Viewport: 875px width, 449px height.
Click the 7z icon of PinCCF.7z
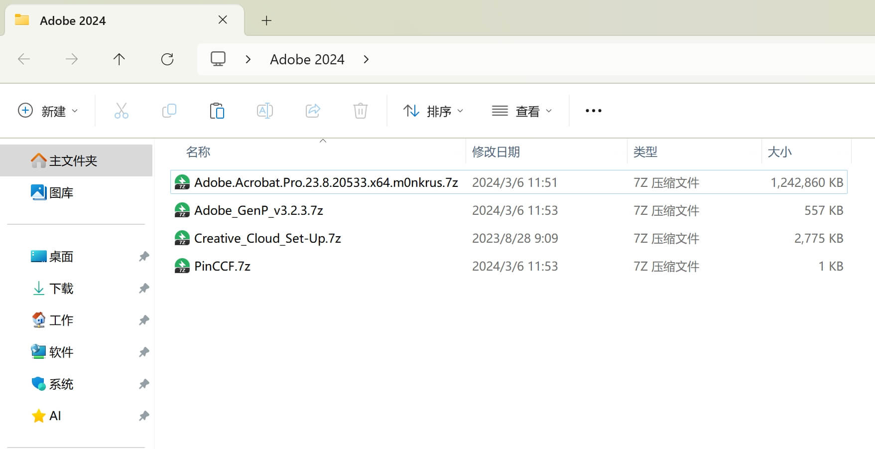182,266
